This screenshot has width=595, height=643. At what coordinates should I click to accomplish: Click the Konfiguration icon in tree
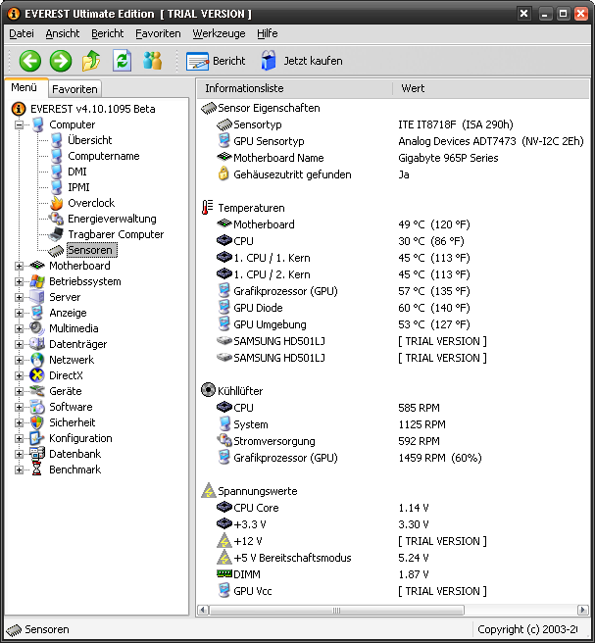[x=37, y=438]
